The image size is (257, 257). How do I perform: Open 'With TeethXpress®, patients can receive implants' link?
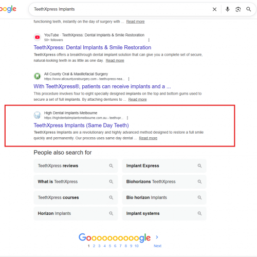pos(102,86)
